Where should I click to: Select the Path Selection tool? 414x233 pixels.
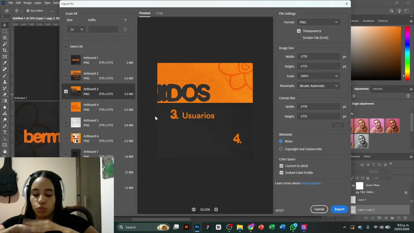click(5, 139)
